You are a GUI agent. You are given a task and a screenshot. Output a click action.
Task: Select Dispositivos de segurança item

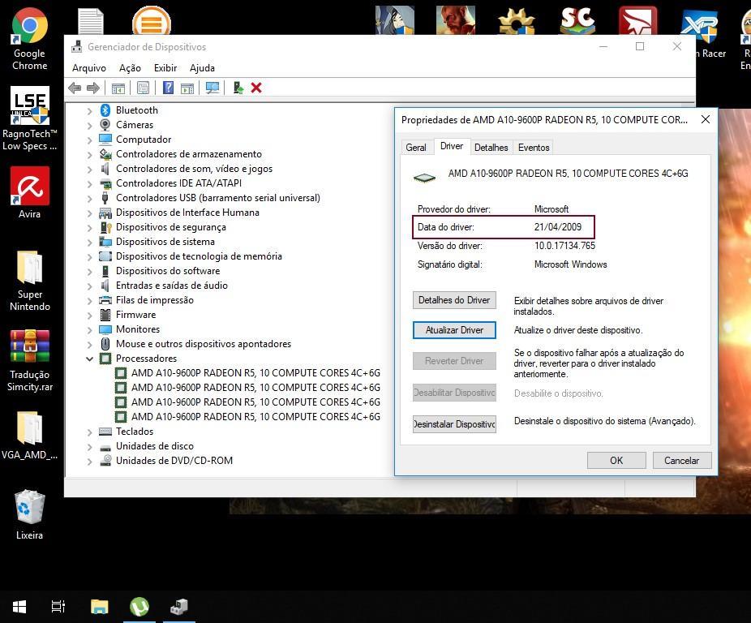click(171, 227)
